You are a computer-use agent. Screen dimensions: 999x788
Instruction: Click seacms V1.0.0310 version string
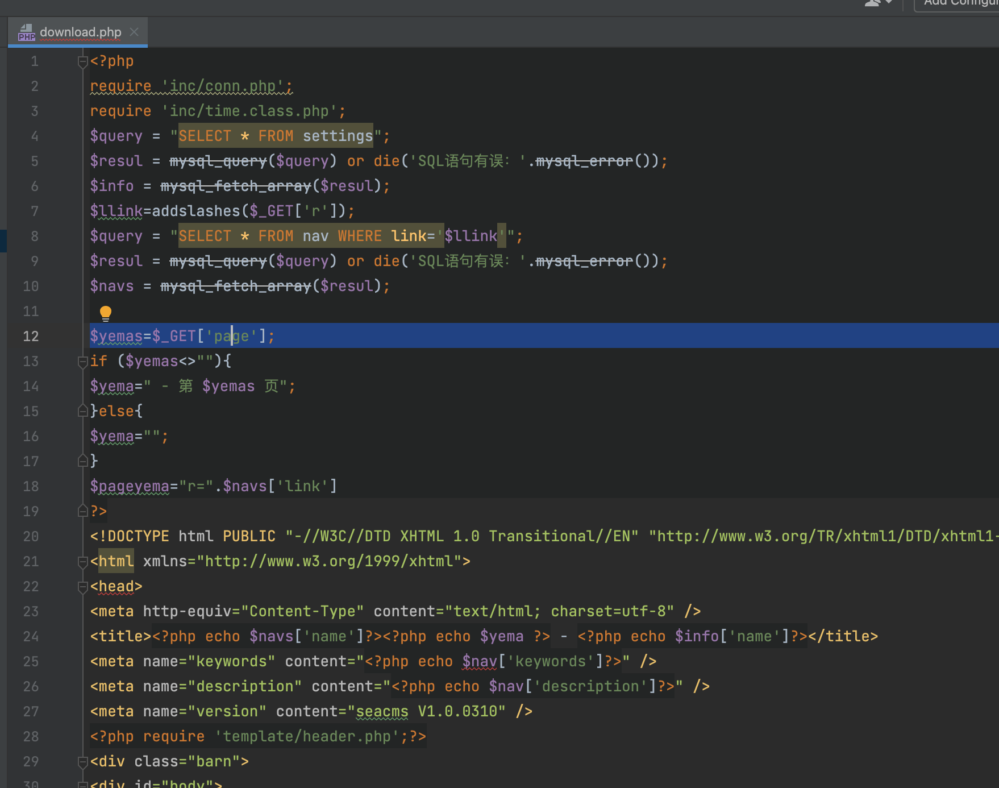click(426, 711)
